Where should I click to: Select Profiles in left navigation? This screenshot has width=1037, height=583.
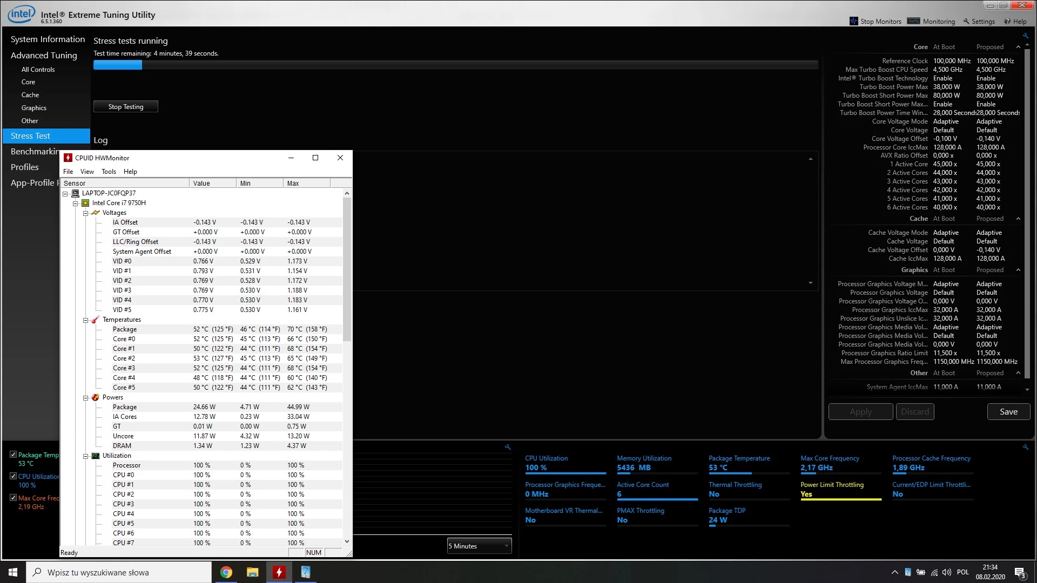pyautogui.click(x=25, y=167)
